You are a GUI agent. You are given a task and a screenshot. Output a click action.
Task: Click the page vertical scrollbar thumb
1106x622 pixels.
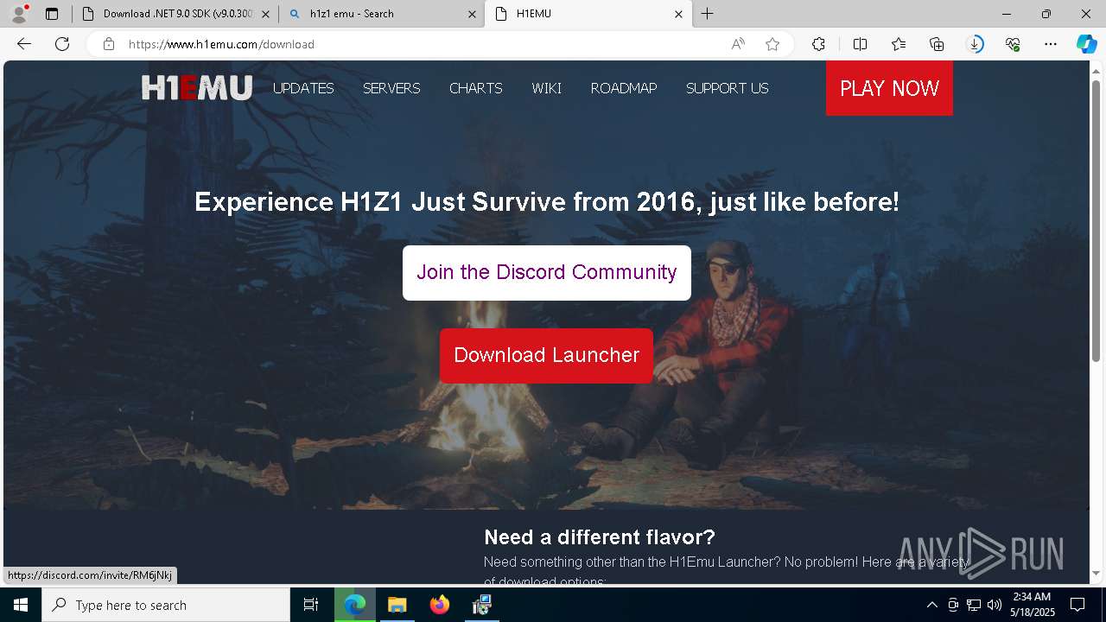tap(1096, 220)
